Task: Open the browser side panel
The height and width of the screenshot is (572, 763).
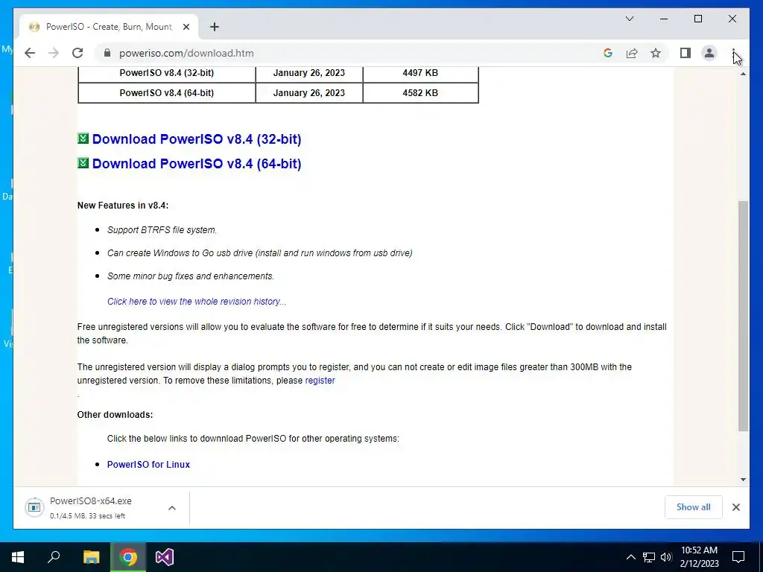Action: (686, 53)
